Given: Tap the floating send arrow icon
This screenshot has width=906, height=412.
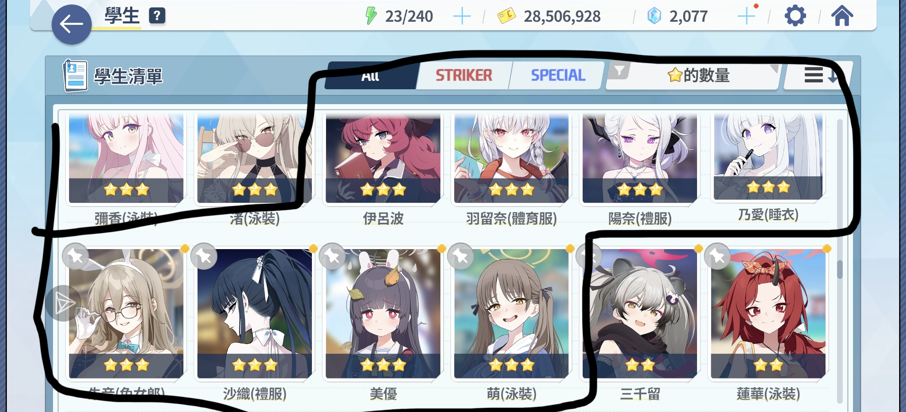Looking at the screenshot, I should coord(64,304).
